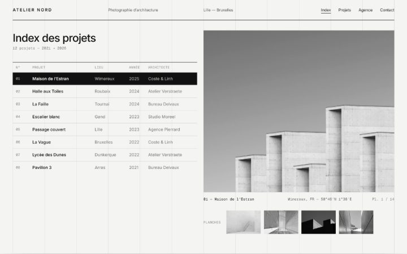Open the second planche thumbnail
407x254 pixels.
pyautogui.click(x=281, y=222)
